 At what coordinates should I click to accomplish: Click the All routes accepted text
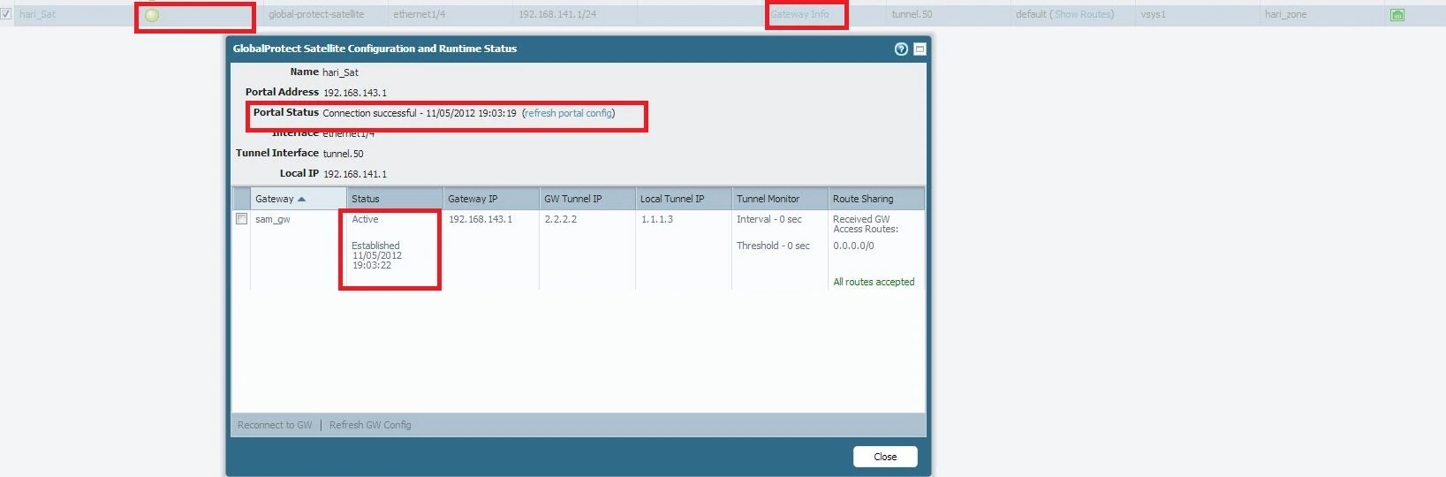(x=874, y=282)
